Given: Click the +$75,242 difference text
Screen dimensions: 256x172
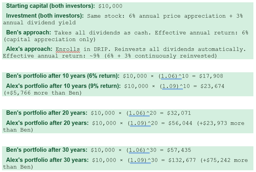Looking at the screenshot, I should click(216, 160).
